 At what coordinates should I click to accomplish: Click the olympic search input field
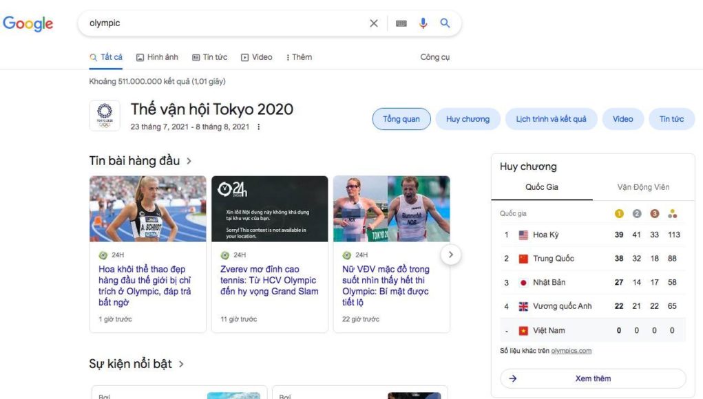click(x=224, y=23)
